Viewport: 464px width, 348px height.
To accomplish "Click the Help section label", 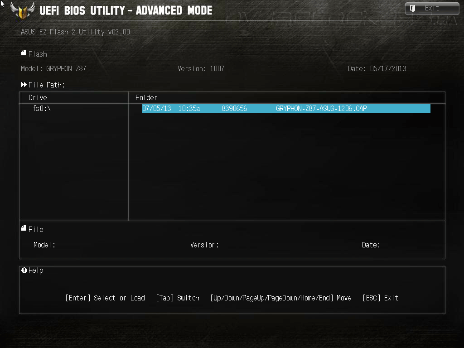I will tap(36, 271).
